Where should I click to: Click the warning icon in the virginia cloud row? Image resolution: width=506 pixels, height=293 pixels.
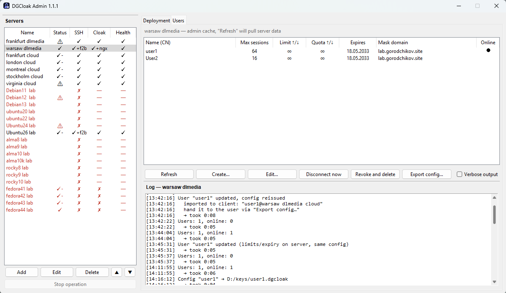pos(60,83)
